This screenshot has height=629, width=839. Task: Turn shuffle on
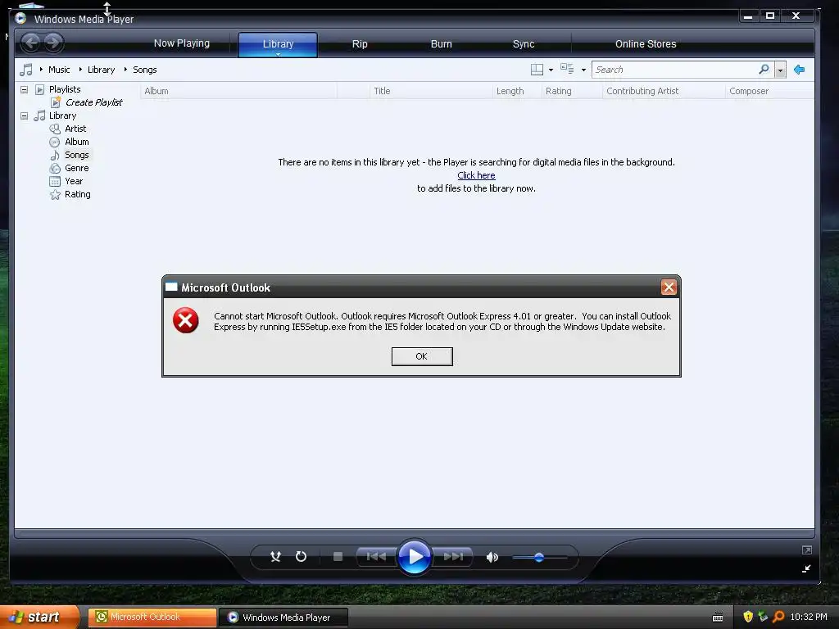[275, 557]
